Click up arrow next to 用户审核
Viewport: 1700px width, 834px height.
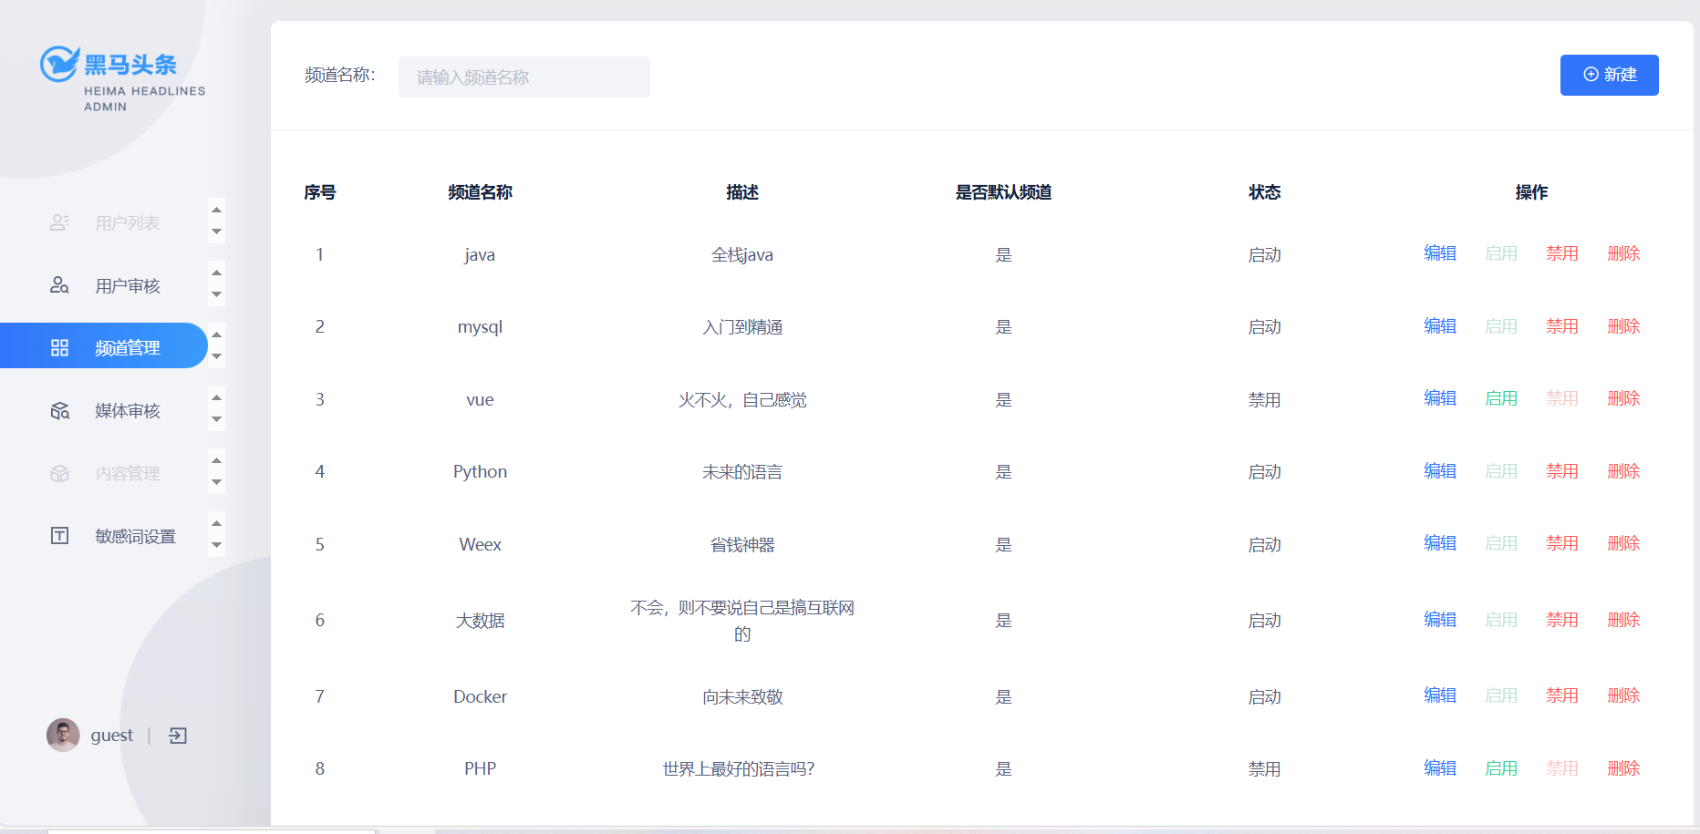click(x=216, y=273)
